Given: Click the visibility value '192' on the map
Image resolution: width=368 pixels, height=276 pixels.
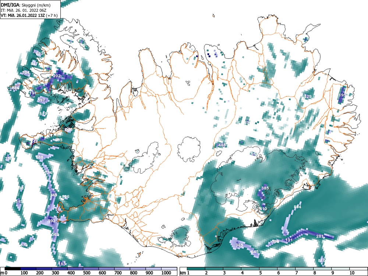Looking at the screenshot, I should 52,221.
